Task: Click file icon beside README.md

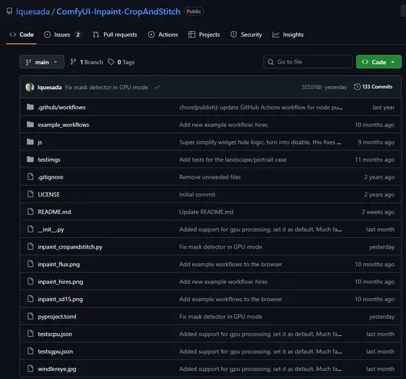Action: pyautogui.click(x=30, y=211)
